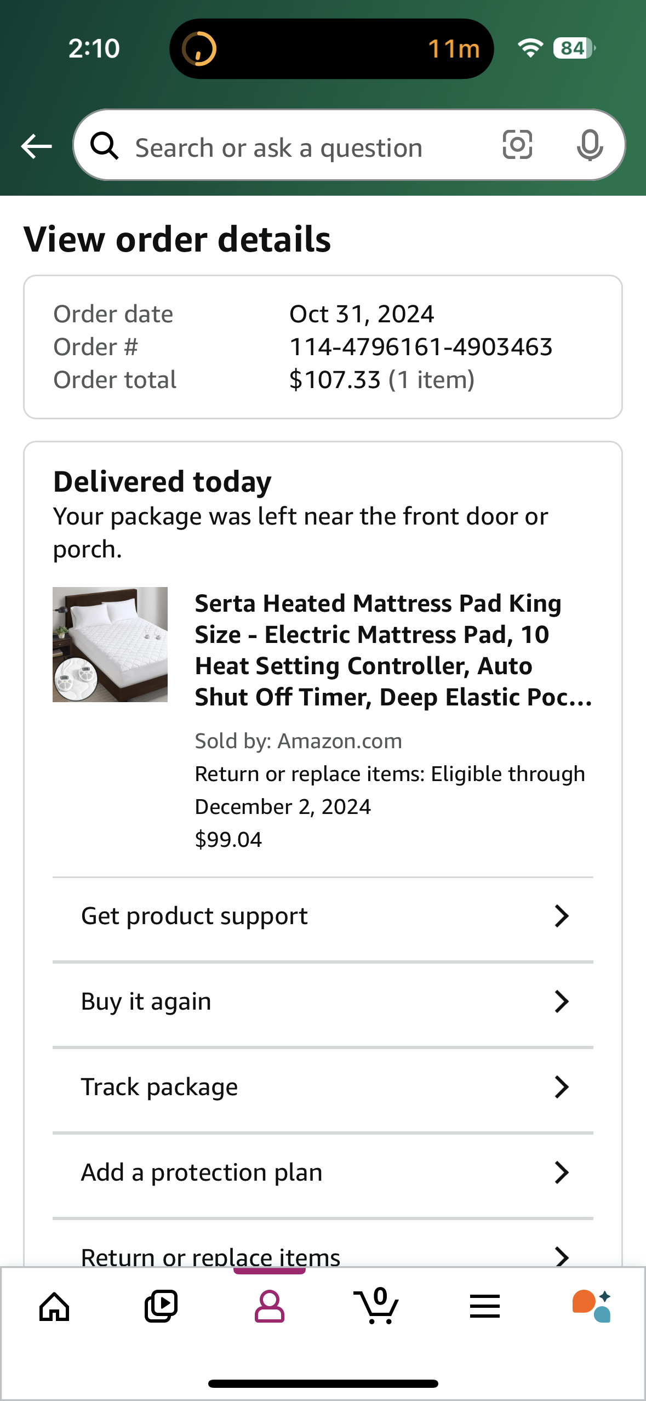Tap the mattress pad product thumbnail

click(110, 645)
